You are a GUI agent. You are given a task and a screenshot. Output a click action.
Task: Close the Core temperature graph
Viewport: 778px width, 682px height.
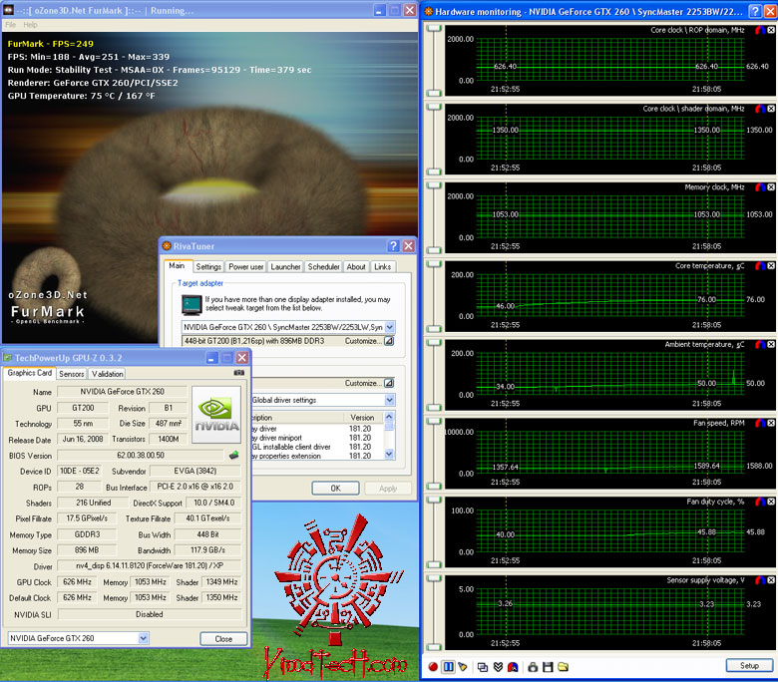tap(771, 266)
